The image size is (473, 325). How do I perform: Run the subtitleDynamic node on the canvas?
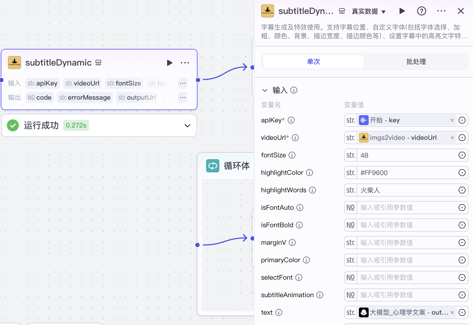[170, 63]
